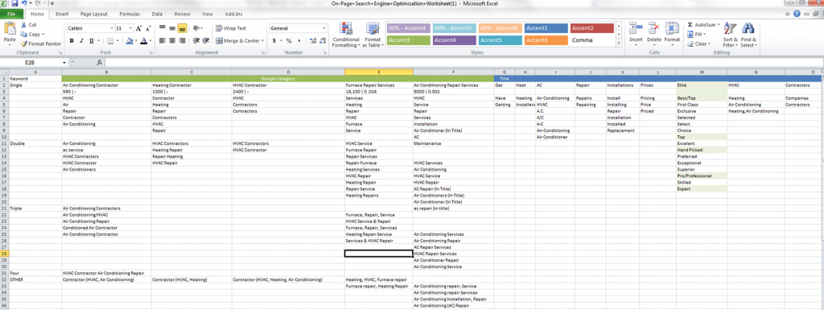Apply the Accent1 cell style
The image size is (824, 310).
(x=546, y=28)
